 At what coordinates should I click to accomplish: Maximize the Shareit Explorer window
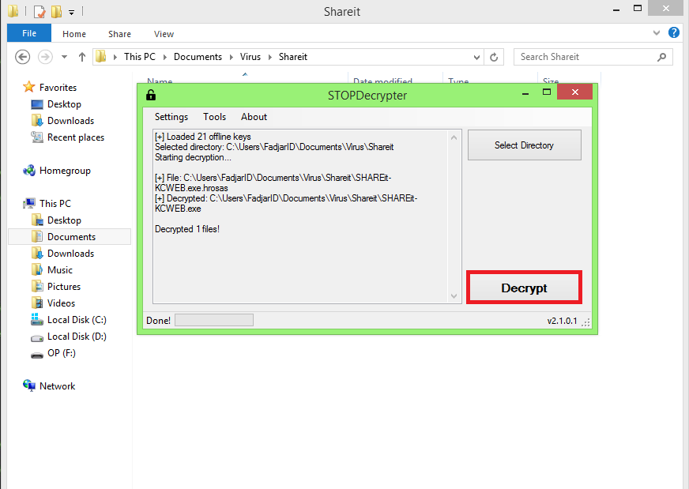638,9
